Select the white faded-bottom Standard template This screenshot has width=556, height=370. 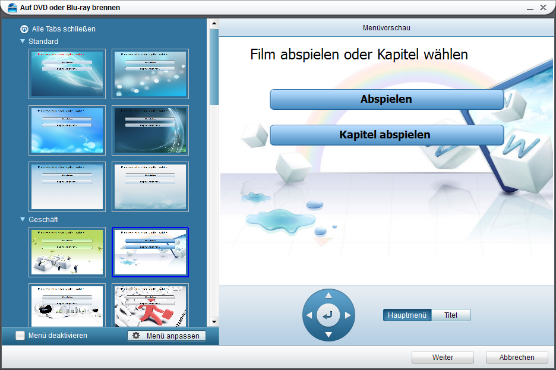150,186
